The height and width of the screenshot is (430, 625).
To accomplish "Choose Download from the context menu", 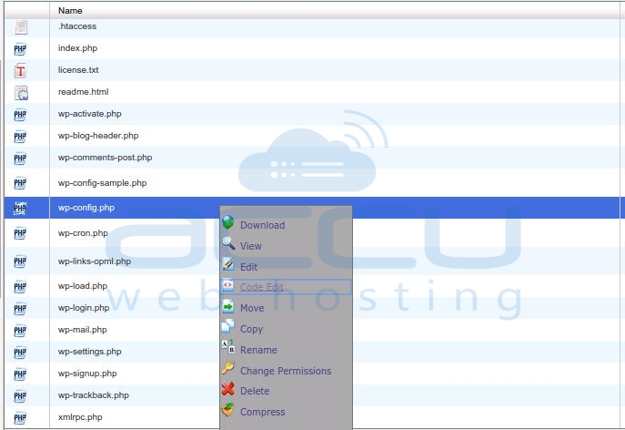I will (262, 225).
